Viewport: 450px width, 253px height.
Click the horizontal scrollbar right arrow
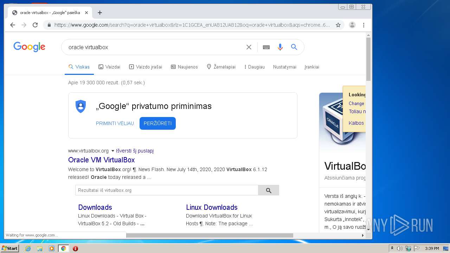click(x=363, y=235)
